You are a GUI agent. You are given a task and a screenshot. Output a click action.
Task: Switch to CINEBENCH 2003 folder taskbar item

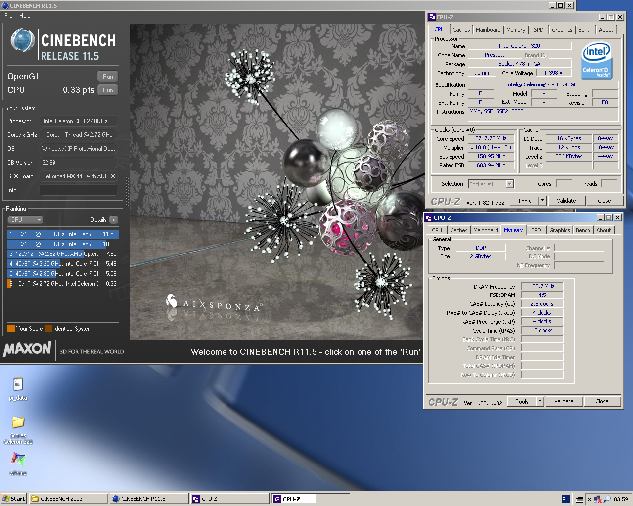[68, 499]
